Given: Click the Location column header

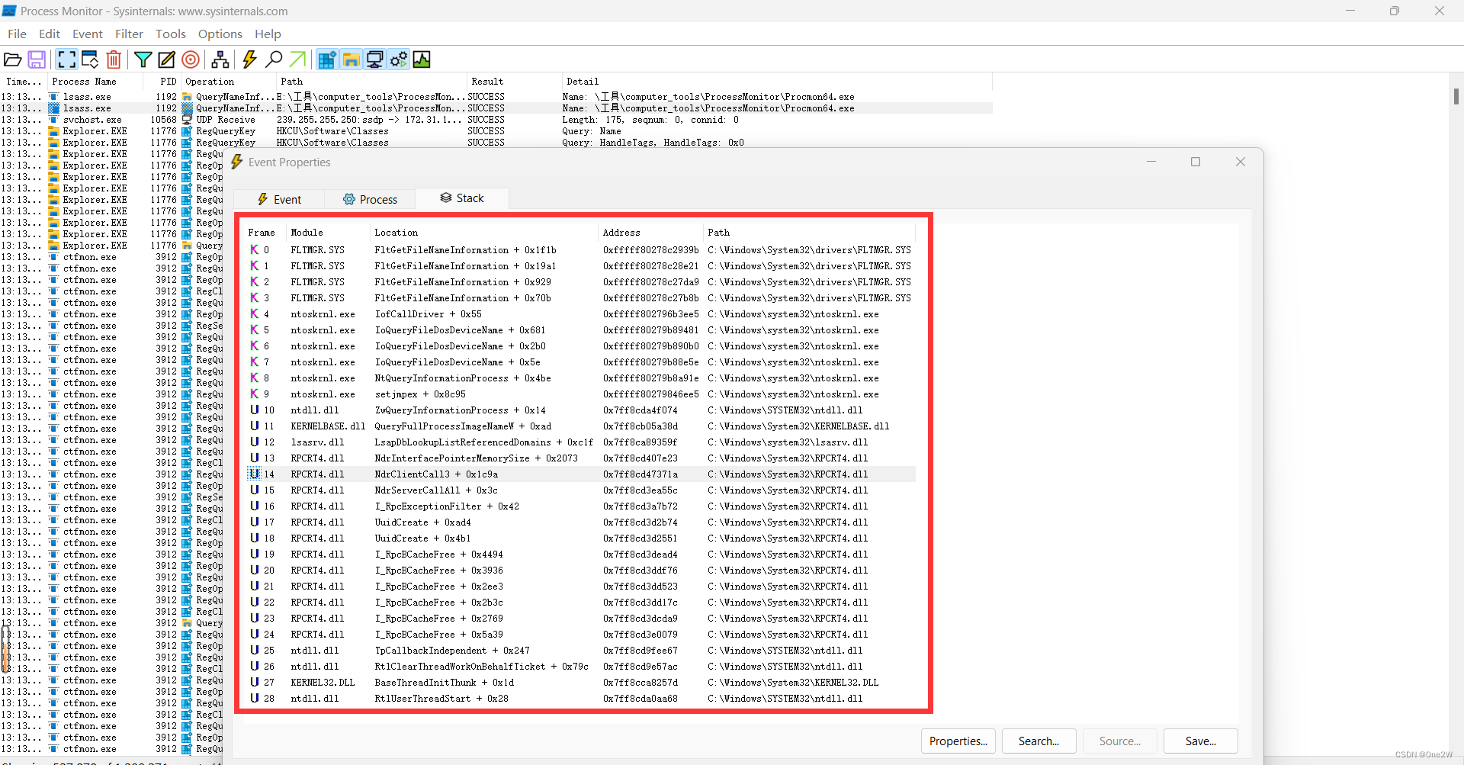Looking at the screenshot, I should (x=483, y=233).
